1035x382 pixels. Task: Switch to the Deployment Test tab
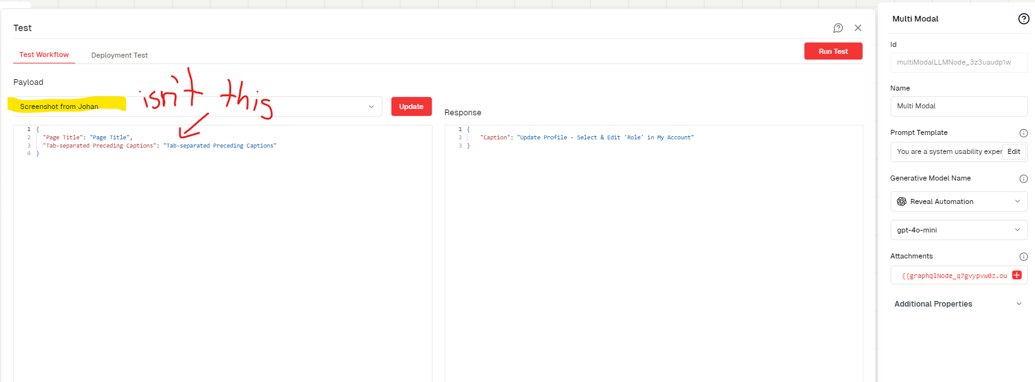[x=119, y=55]
